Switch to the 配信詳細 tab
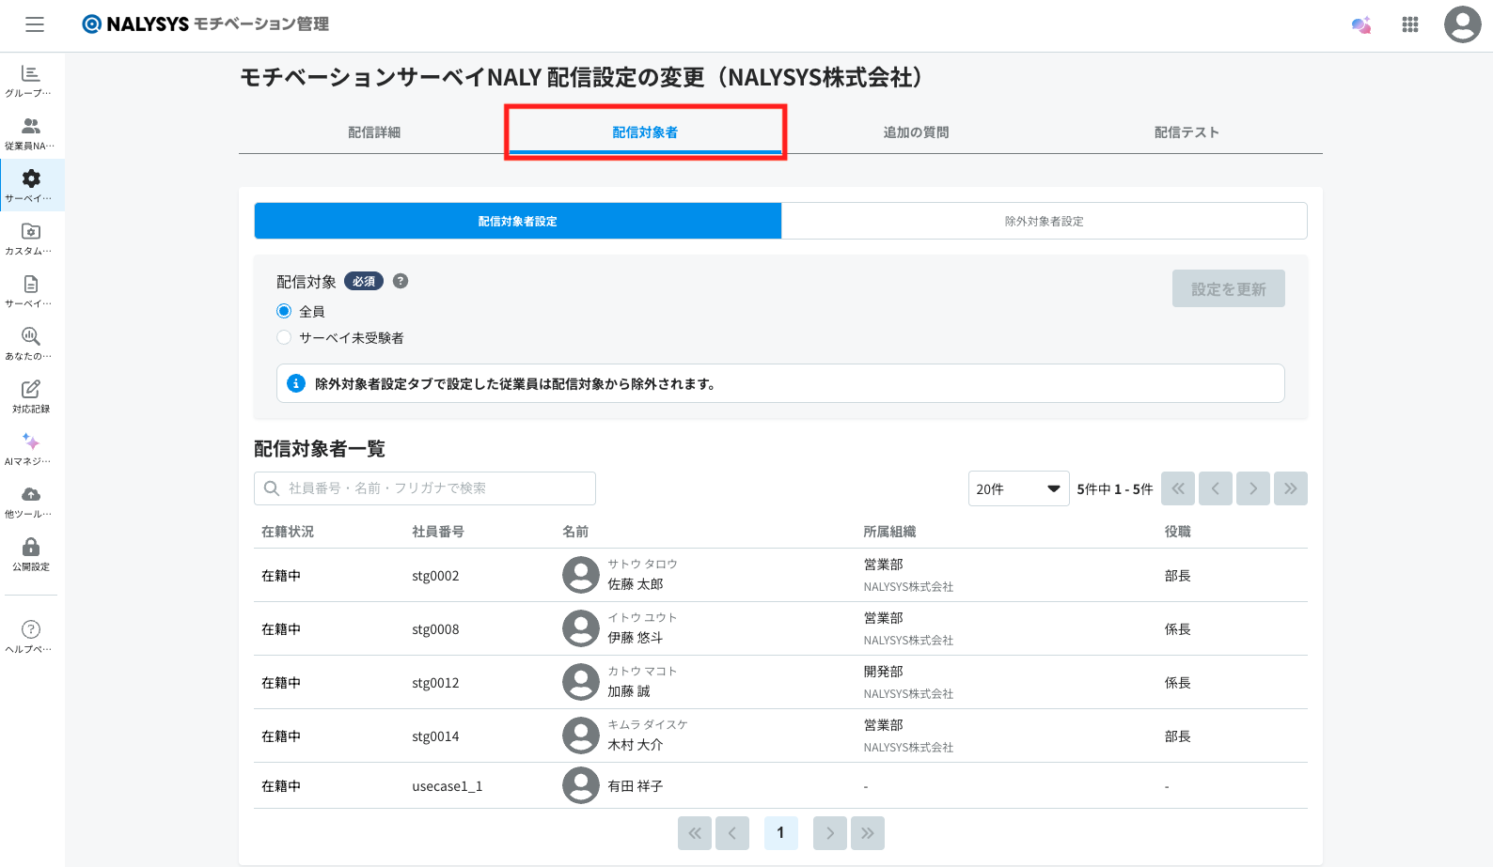Viewport: 1493px width, 867px height. pos(374,132)
